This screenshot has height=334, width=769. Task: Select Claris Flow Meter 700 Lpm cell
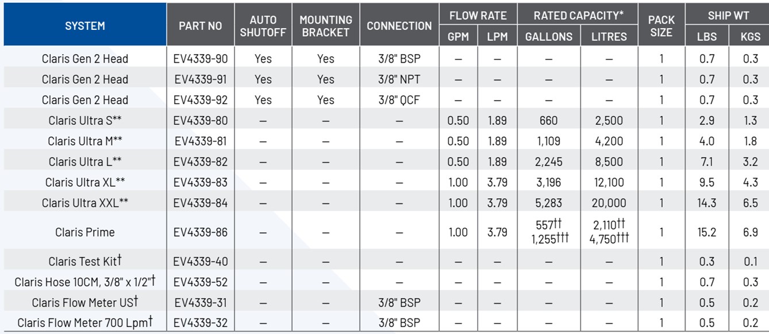85,323
